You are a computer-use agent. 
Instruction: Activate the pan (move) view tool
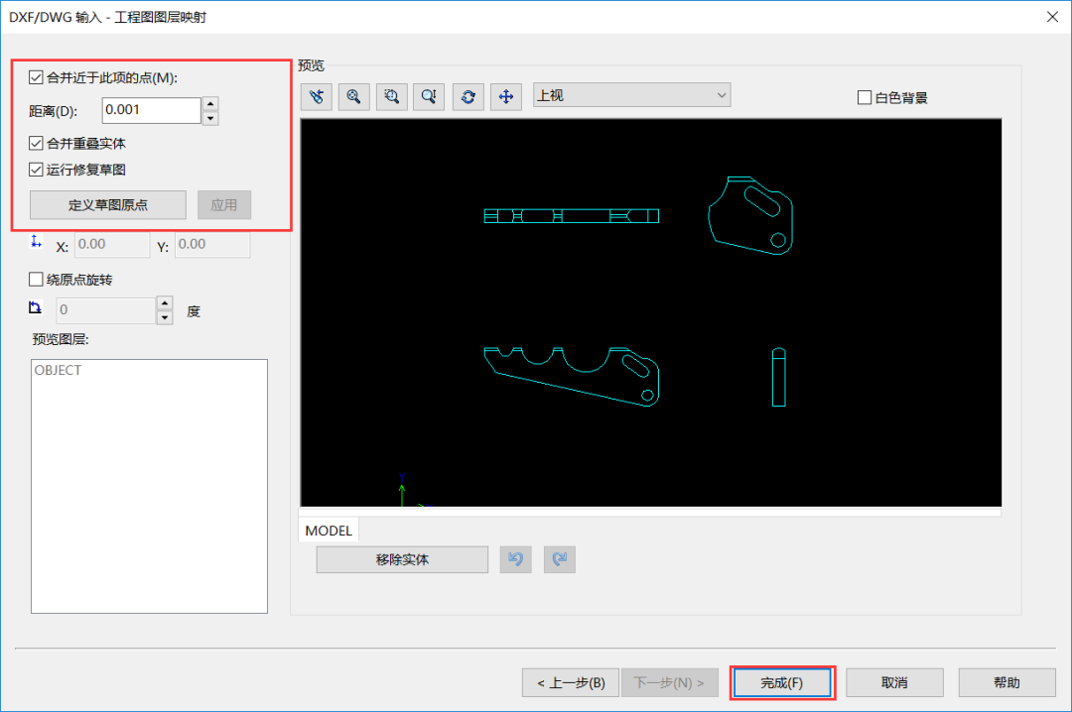coord(506,96)
